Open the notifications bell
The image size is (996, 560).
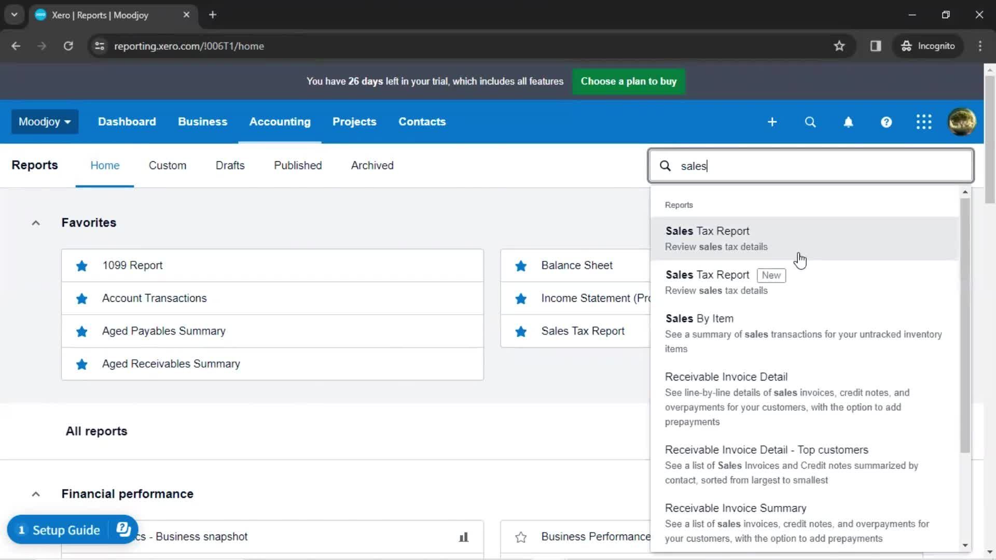click(x=848, y=122)
